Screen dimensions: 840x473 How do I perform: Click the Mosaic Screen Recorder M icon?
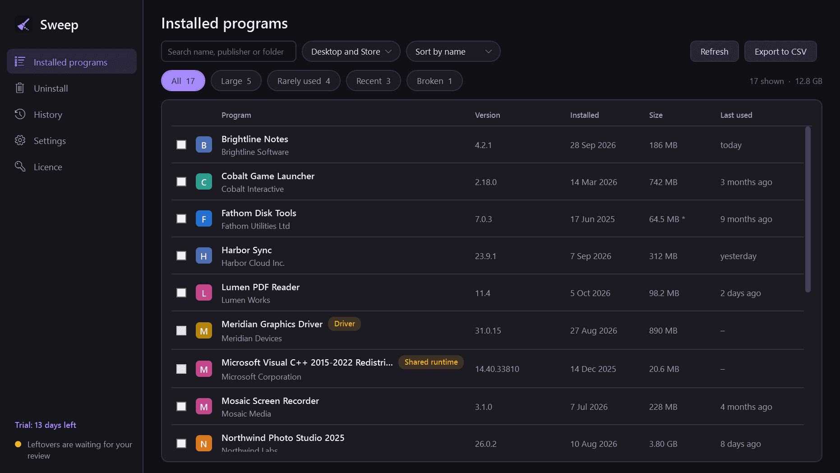(204, 407)
